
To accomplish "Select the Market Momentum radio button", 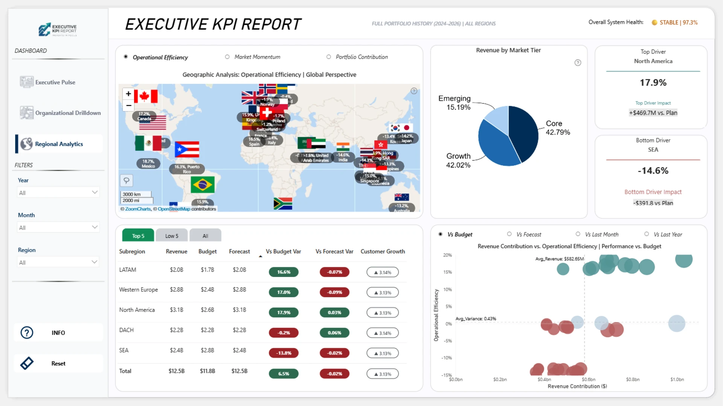I will tap(227, 57).
